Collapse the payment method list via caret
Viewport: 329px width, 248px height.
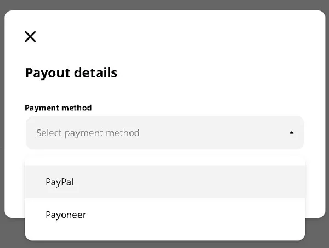coord(292,133)
